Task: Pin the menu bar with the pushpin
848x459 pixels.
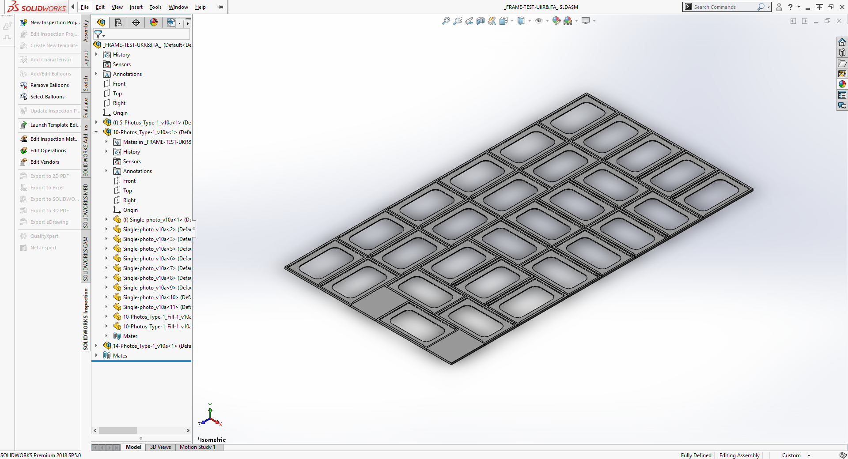Action: [x=220, y=7]
